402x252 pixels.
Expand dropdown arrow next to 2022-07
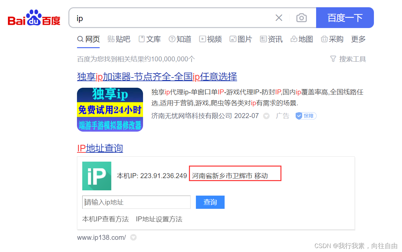click(x=266, y=116)
